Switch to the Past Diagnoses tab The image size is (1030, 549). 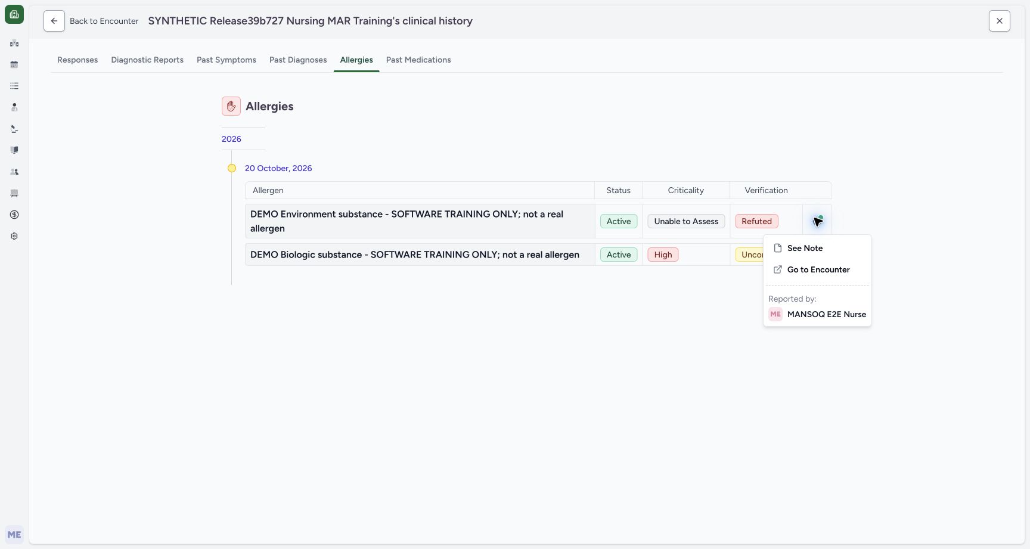pyautogui.click(x=298, y=60)
